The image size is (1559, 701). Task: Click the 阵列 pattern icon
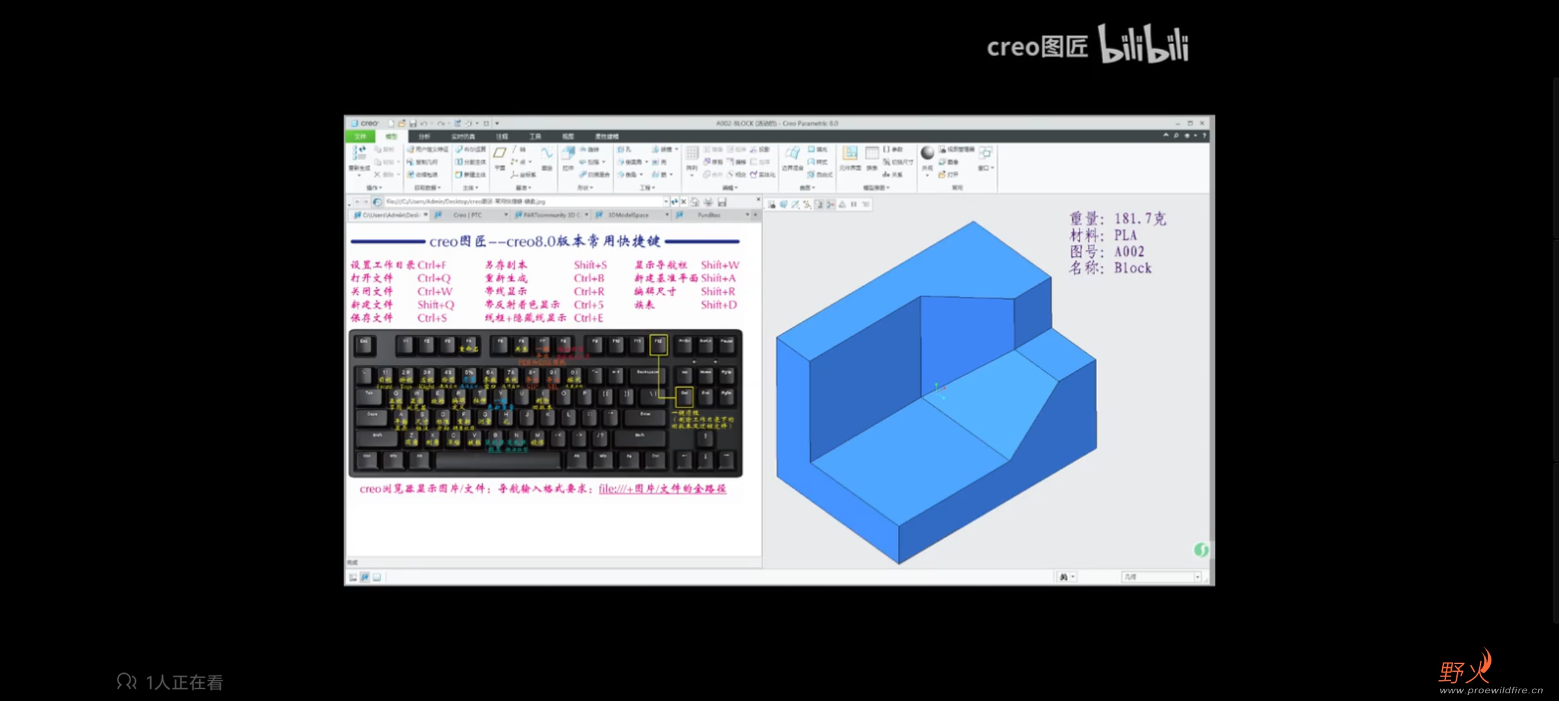(691, 153)
